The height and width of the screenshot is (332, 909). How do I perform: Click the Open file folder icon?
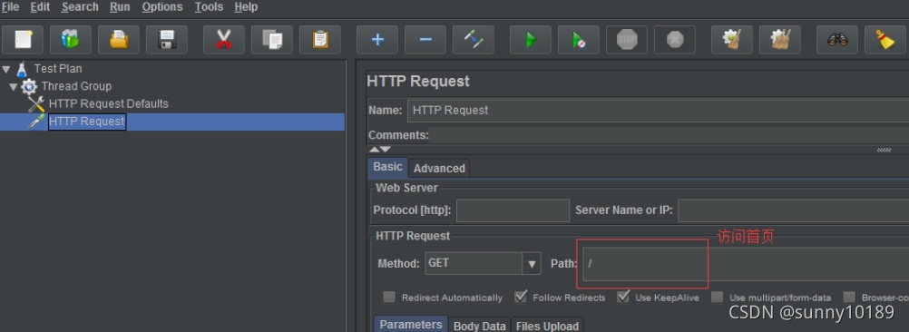(x=119, y=40)
